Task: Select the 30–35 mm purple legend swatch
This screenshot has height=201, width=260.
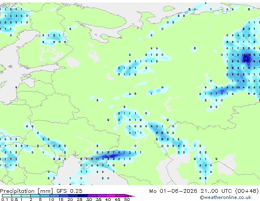Action: pos(92,196)
